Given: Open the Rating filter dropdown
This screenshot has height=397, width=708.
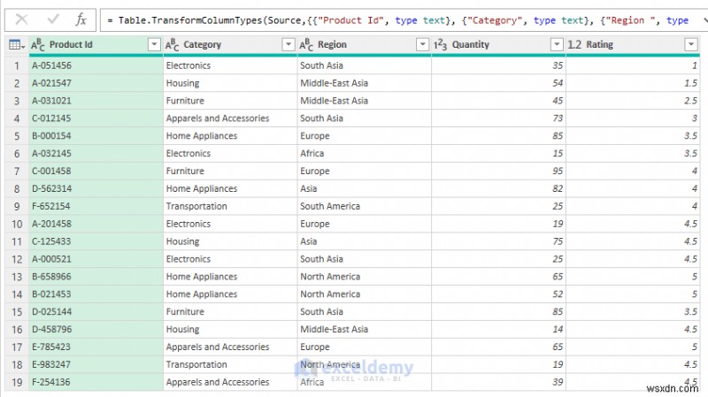Looking at the screenshot, I should pos(691,44).
